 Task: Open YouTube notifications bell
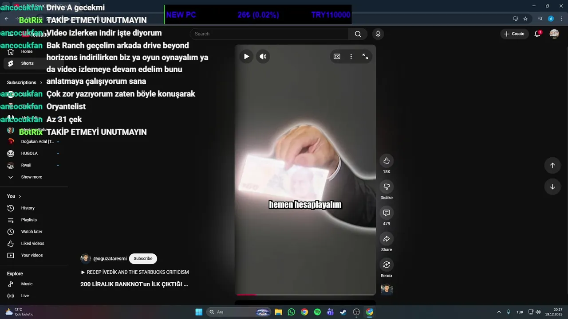(x=537, y=34)
